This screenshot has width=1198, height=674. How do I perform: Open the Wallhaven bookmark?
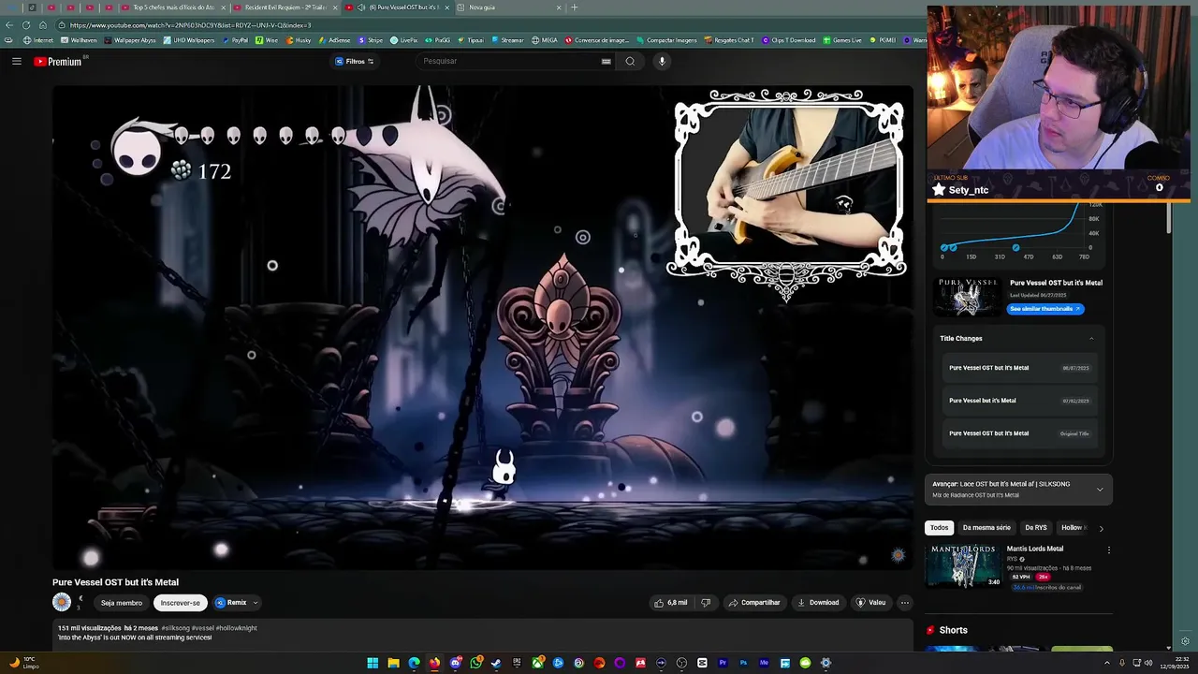click(x=79, y=40)
